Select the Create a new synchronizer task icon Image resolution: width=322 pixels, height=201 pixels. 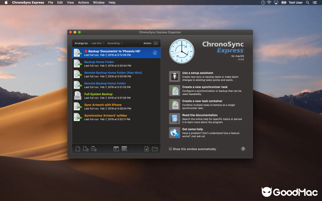click(175, 90)
